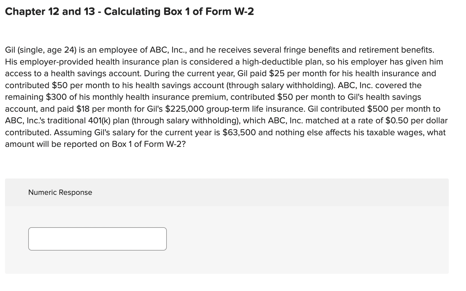Screen dimensions: 466x291
Task: Click the text '$63,500' in the question
Action: [238, 132]
